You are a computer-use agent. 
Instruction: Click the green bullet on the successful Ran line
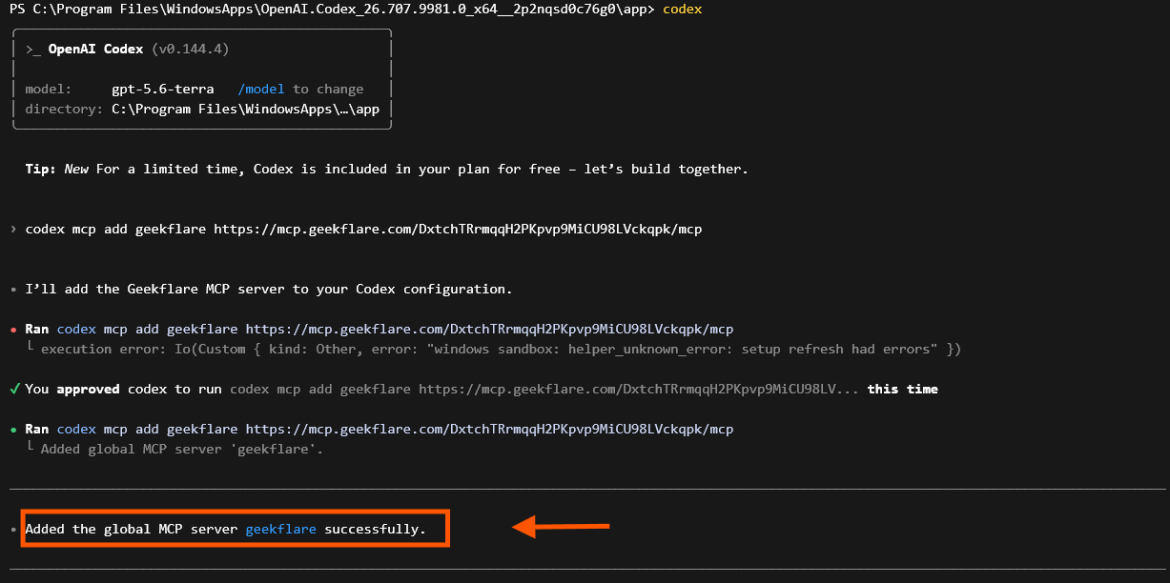13,430
